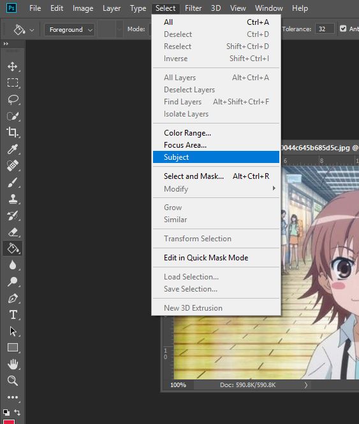Select the Horizontal Type tool
The height and width of the screenshot is (424, 359).
click(x=13, y=314)
